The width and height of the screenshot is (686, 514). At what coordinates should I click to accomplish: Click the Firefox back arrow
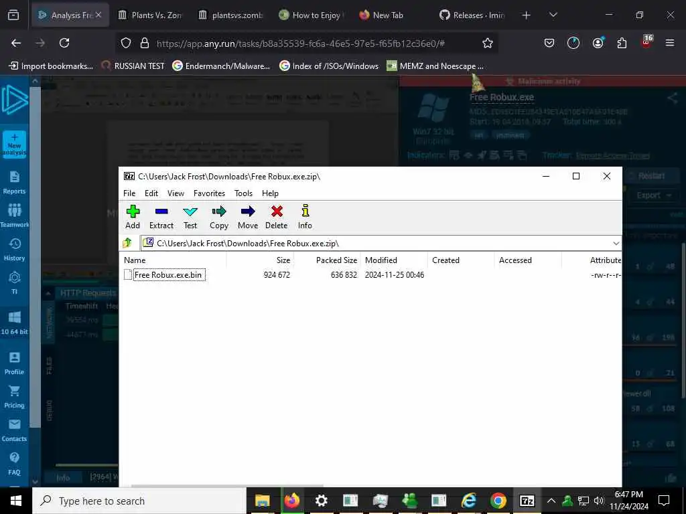click(16, 43)
